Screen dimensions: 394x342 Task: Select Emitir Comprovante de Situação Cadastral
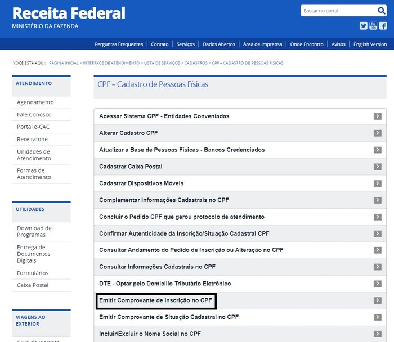click(x=169, y=317)
